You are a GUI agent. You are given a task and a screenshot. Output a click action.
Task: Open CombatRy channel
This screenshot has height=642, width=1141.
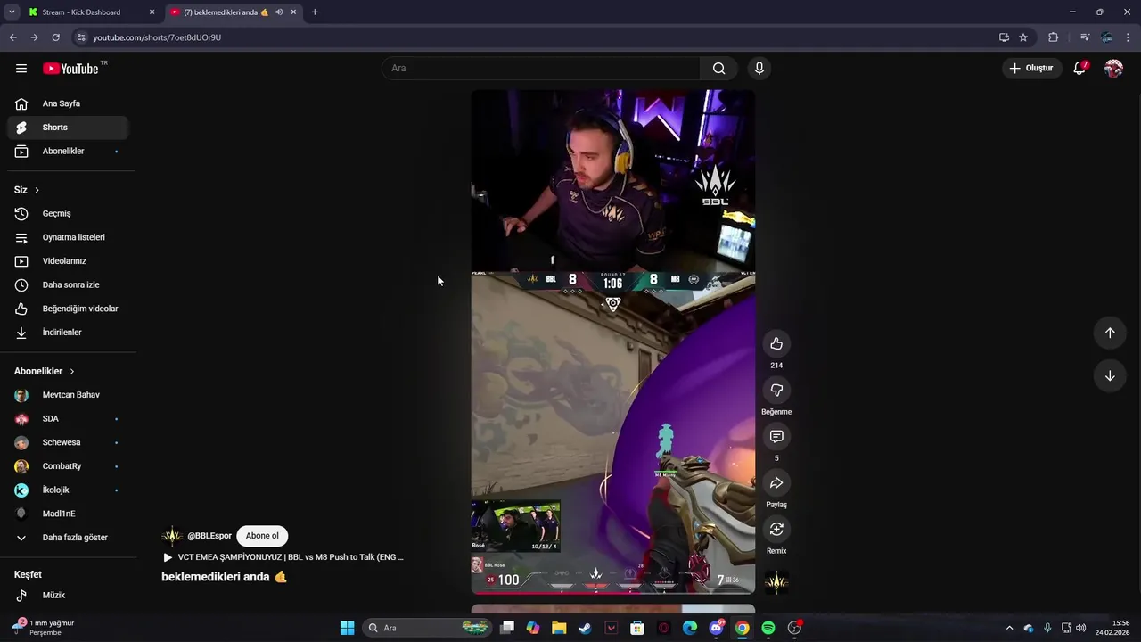pos(68,466)
